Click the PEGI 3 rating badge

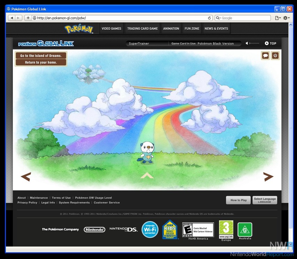pos(226,229)
